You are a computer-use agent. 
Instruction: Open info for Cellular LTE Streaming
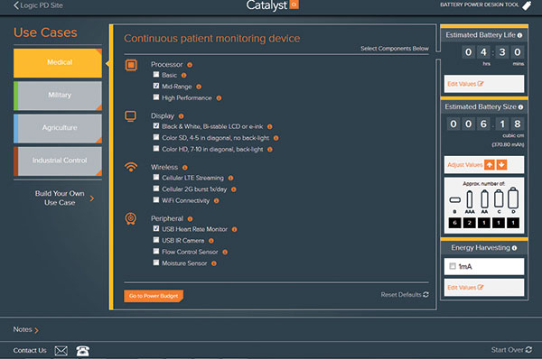tap(230, 178)
